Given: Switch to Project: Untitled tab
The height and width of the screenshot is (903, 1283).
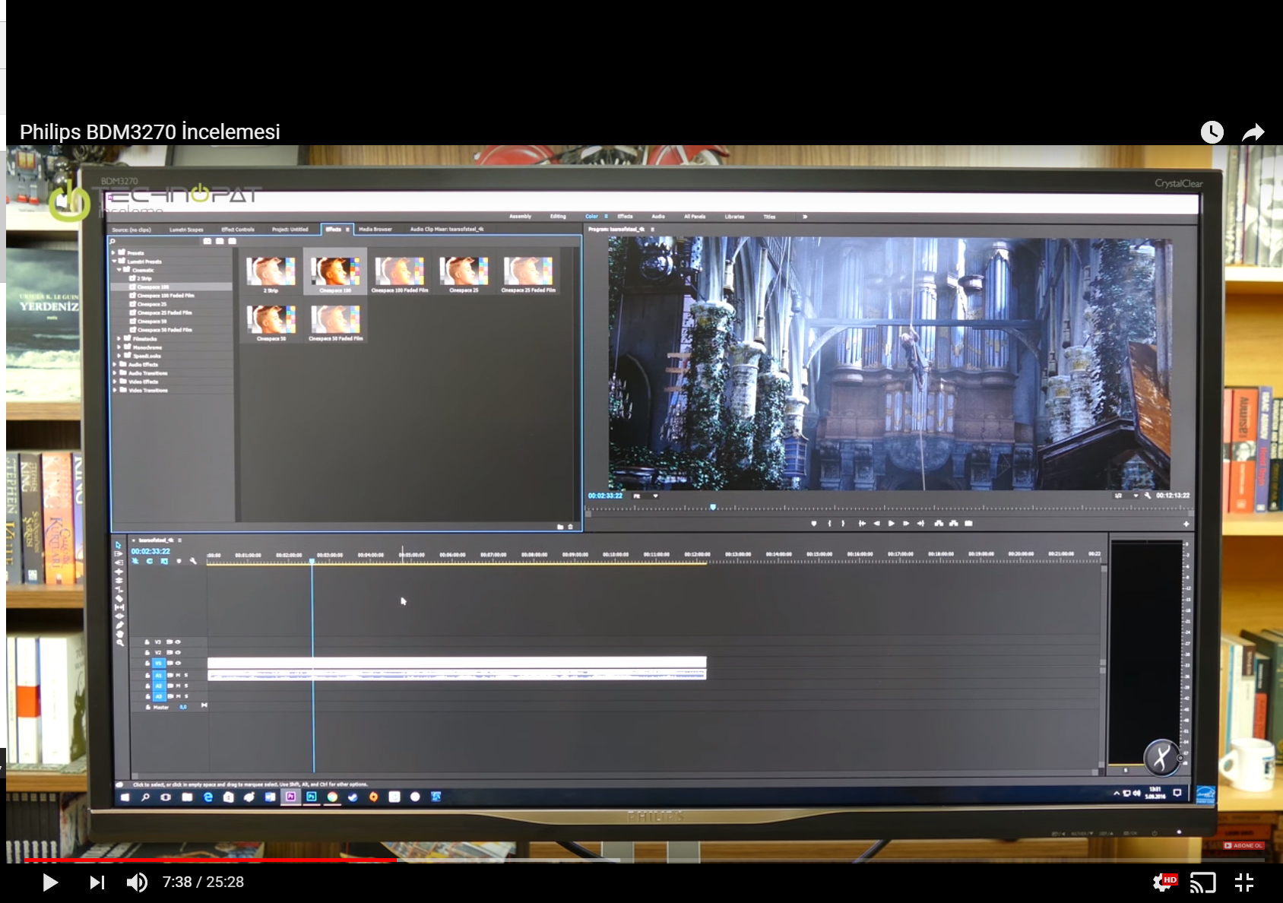Looking at the screenshot, I should [x=290, y=230].
